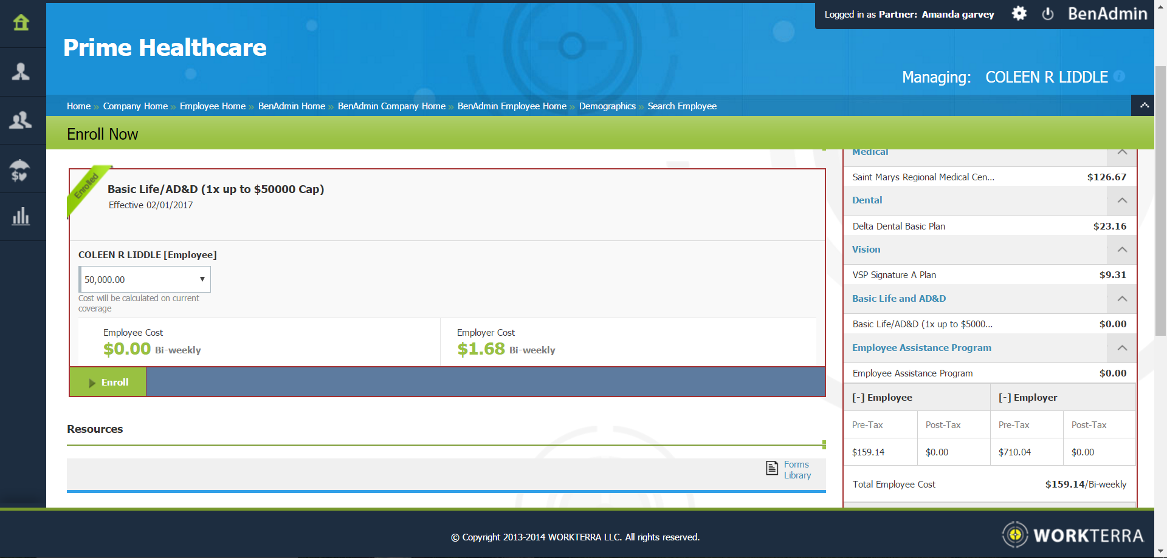Open the Forms Library link
The image size is (1167, 558).
point(797,469)
